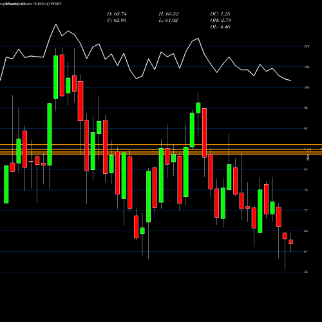Click the 111 price axis label

[307, 46]
